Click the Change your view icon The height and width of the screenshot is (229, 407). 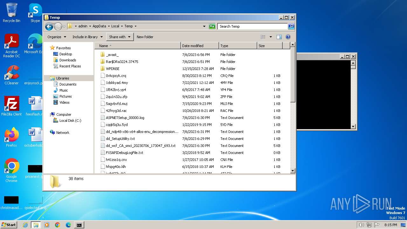(263, 37)
